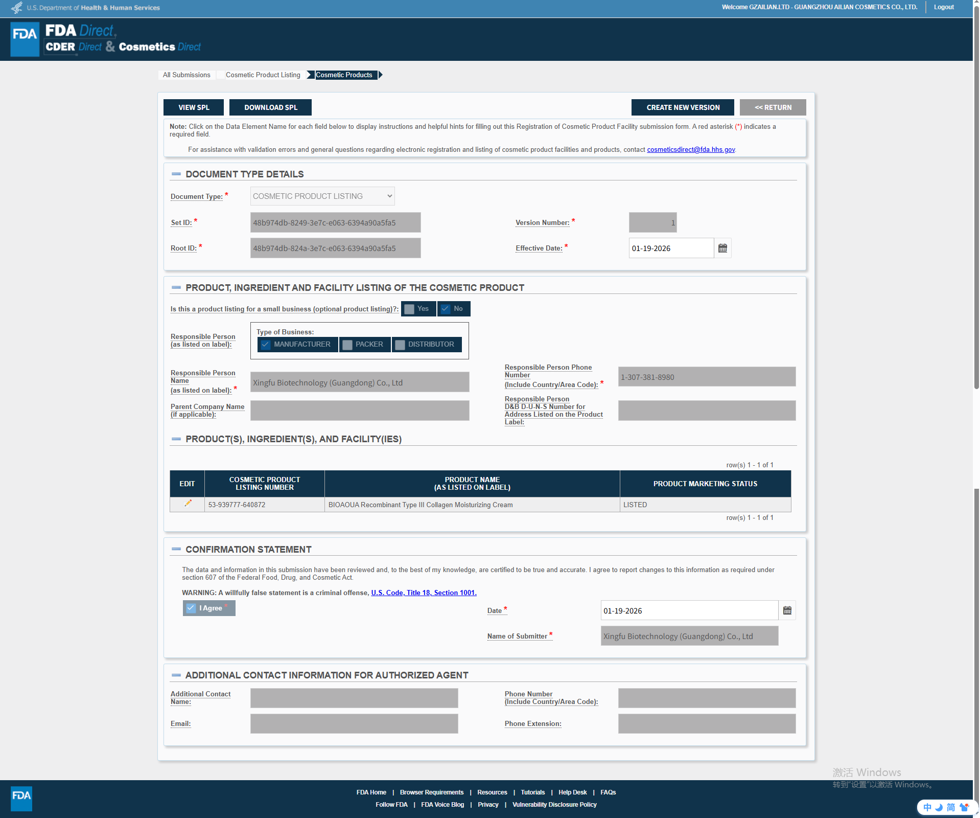Screen dimensions: 980x818
Task: Click the page vertical scrollbar
Action: pyautogui.click(x=976, y=204)
